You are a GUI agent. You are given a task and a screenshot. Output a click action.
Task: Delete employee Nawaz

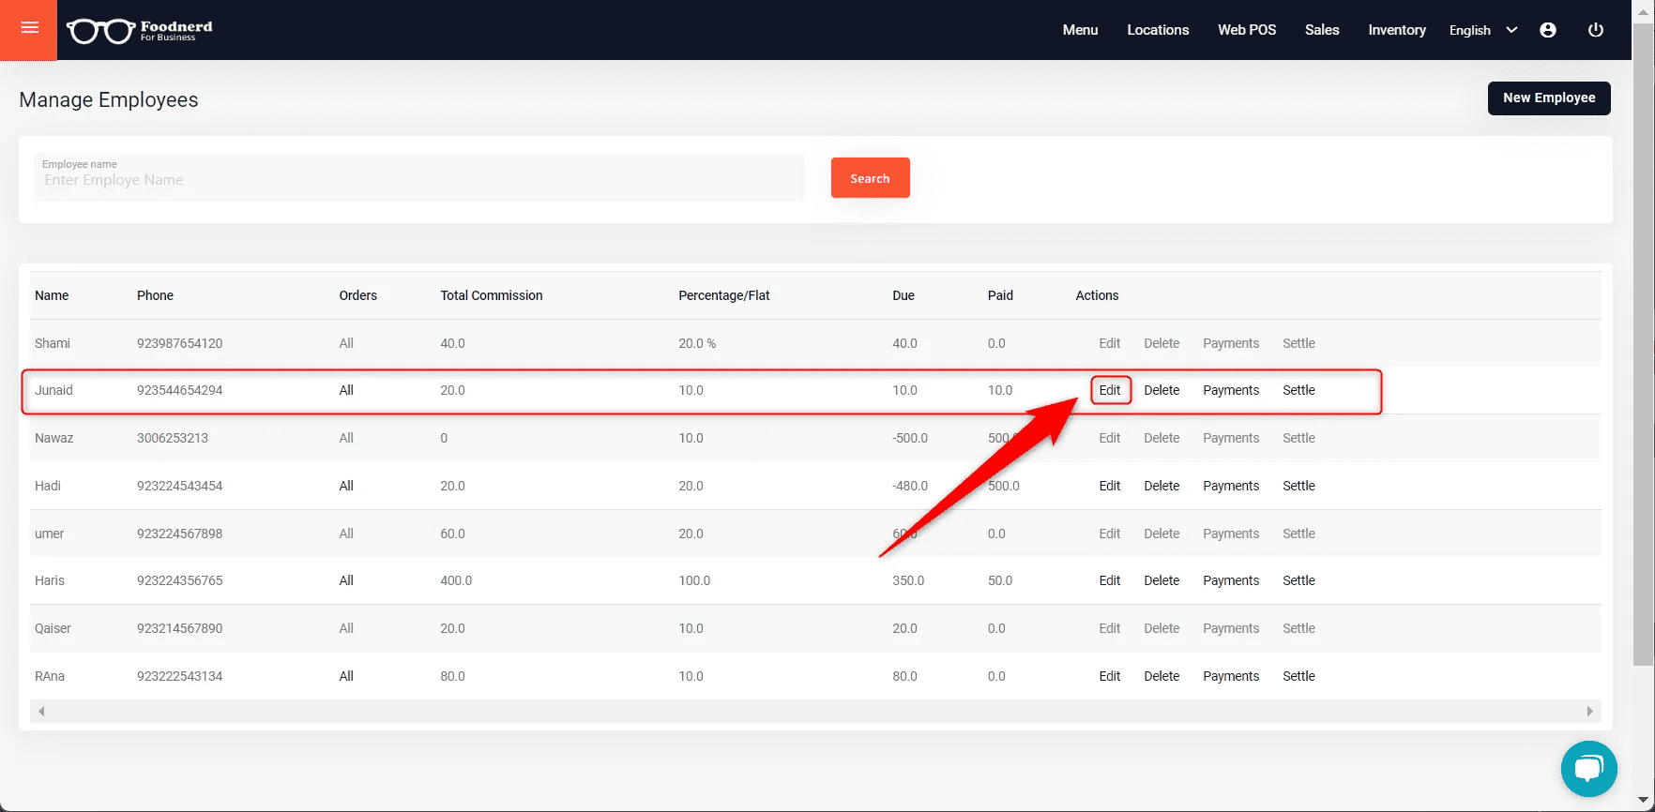tap(1162, 438)
